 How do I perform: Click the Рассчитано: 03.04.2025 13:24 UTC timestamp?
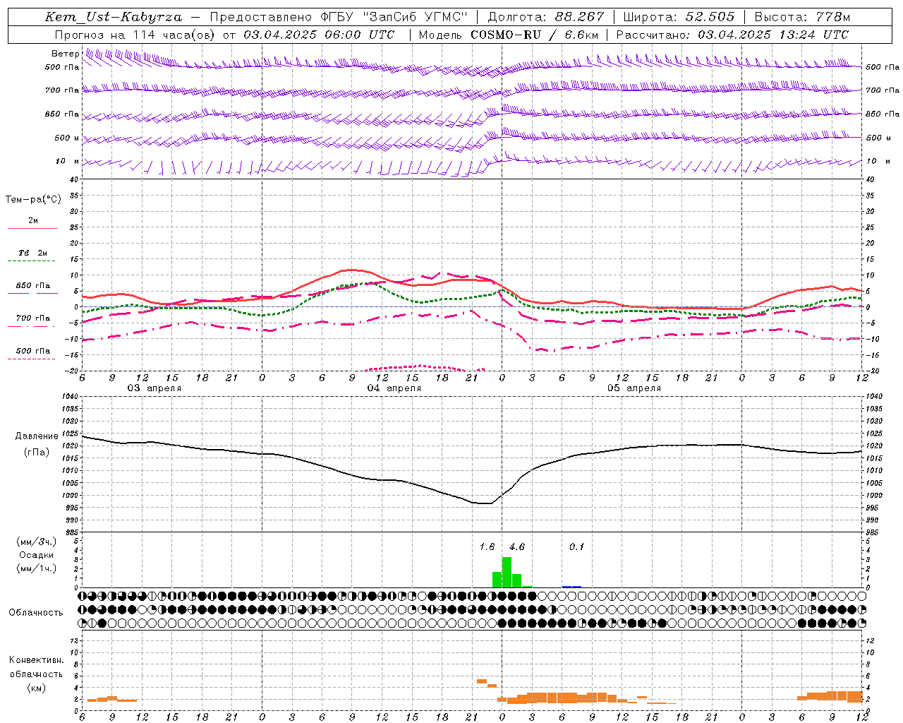(x=732, y=35)
